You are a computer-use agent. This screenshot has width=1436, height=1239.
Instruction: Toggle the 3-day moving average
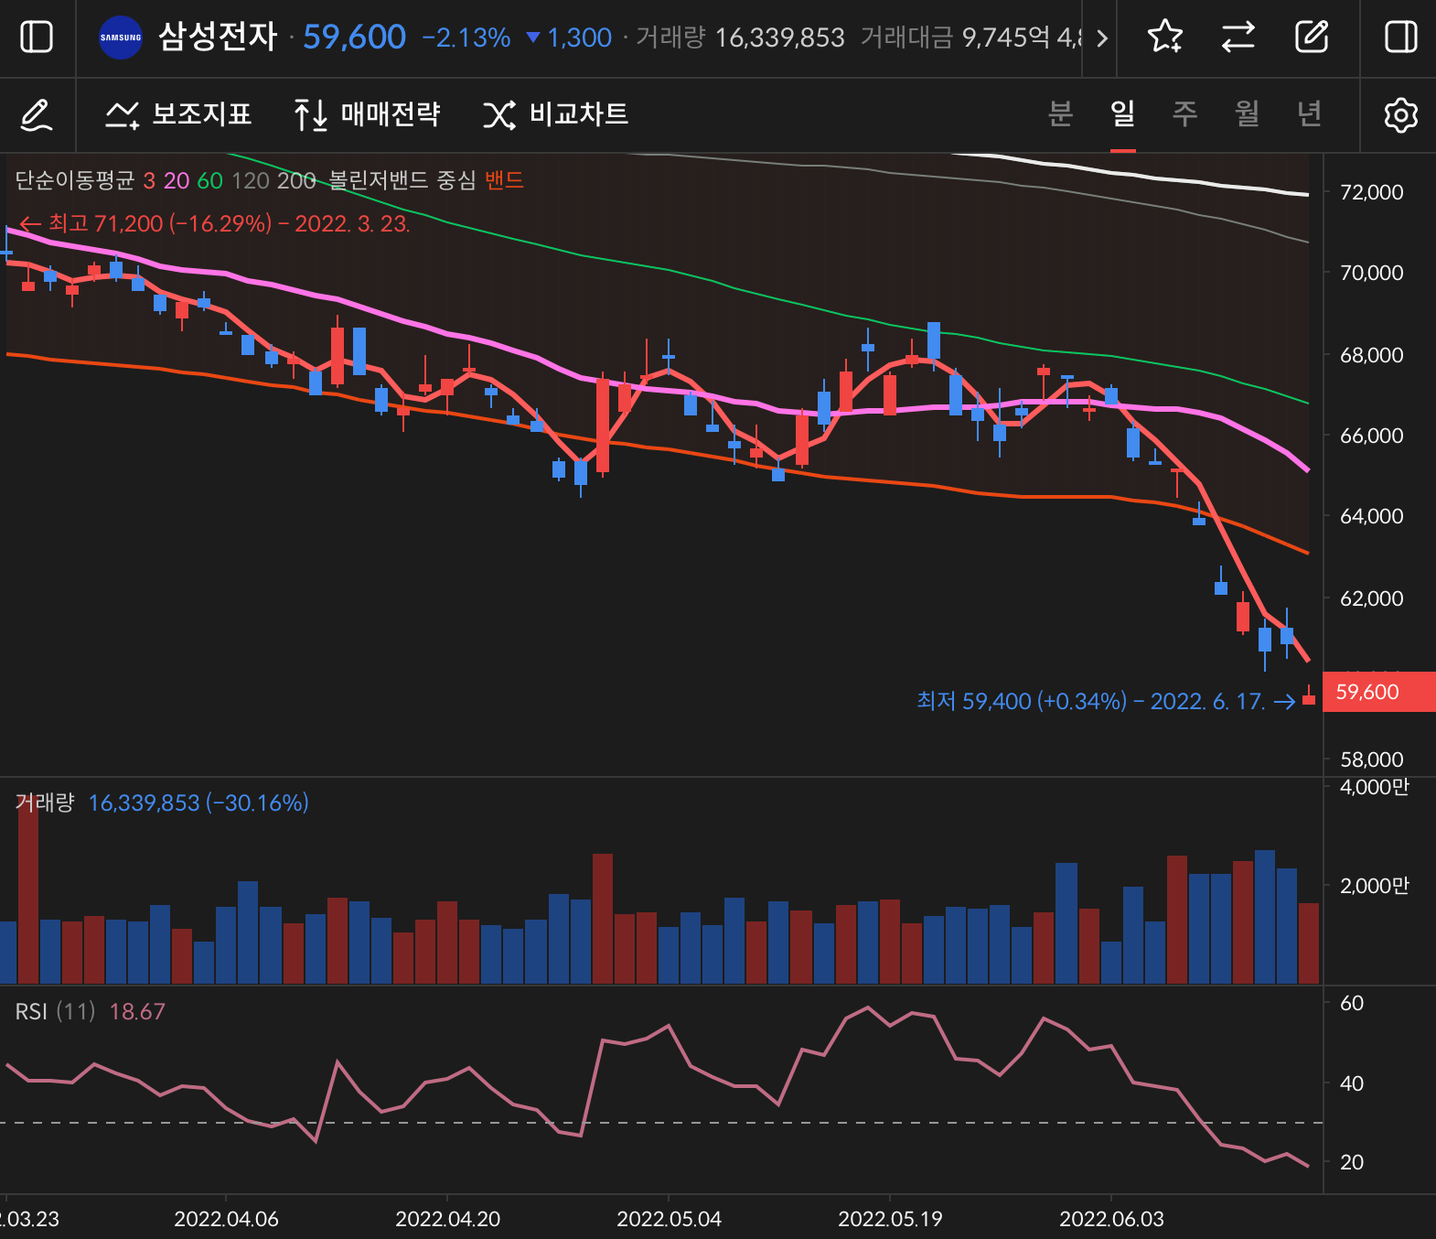(x=149, y=180)
